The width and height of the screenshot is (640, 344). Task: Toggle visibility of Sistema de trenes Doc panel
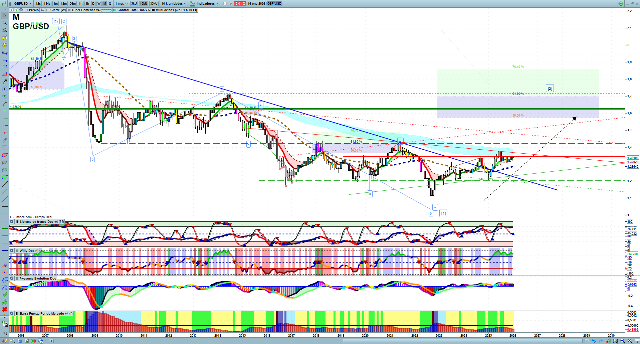(12, 222)
